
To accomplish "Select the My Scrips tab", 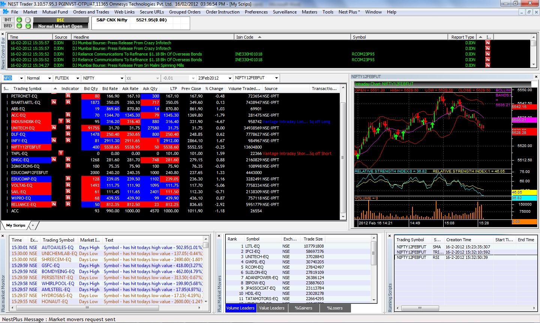I will point(16,225).
